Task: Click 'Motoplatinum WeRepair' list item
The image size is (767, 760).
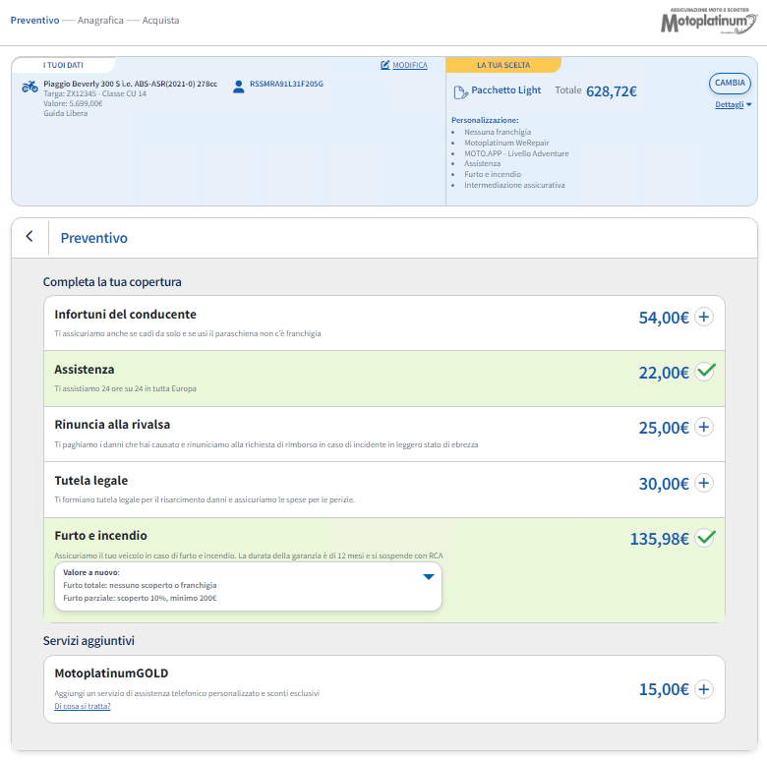Action: (506, 143)
